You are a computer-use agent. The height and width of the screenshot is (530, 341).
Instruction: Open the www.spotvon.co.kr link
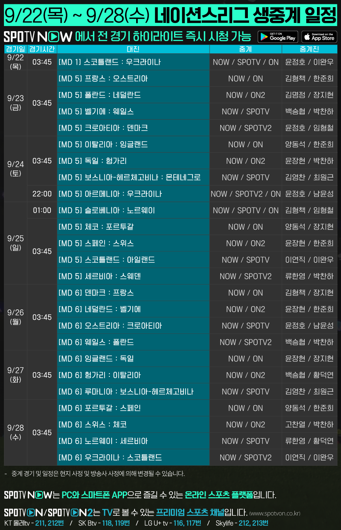[x=275, y=513]
